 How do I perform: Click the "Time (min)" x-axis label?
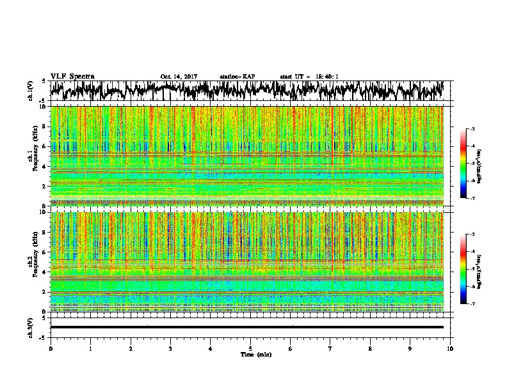point(256,355)
